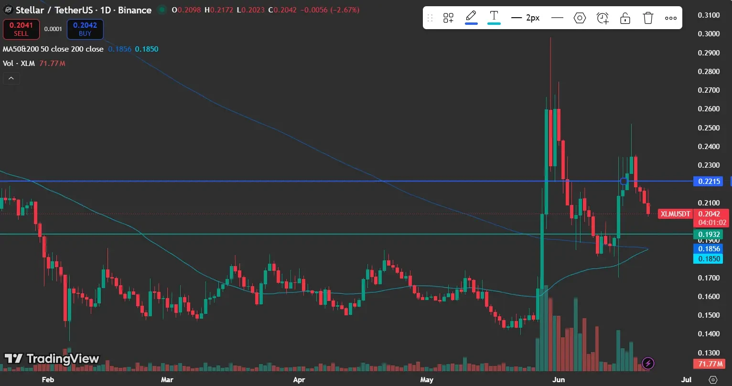Click the 0.1856 MA value label
732x386 pixels.
coord(709,249)
